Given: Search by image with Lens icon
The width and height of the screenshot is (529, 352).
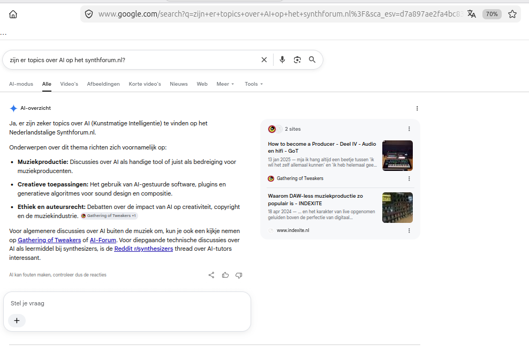Looking at the screenshot, I should coord(297,59).
